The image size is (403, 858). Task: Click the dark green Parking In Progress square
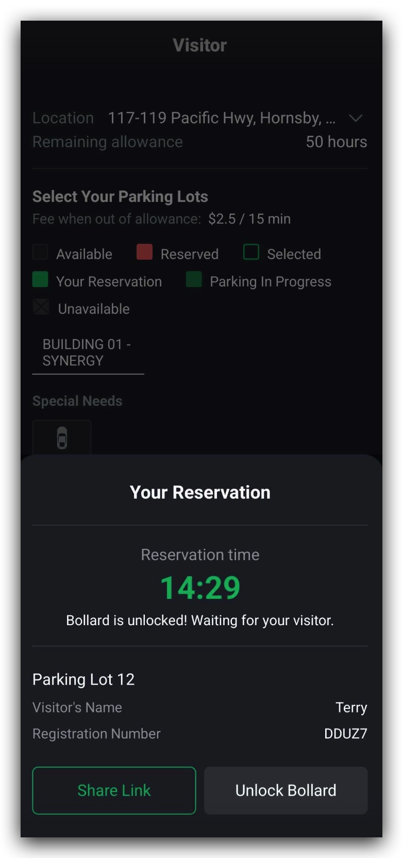(x=194, y=280)
